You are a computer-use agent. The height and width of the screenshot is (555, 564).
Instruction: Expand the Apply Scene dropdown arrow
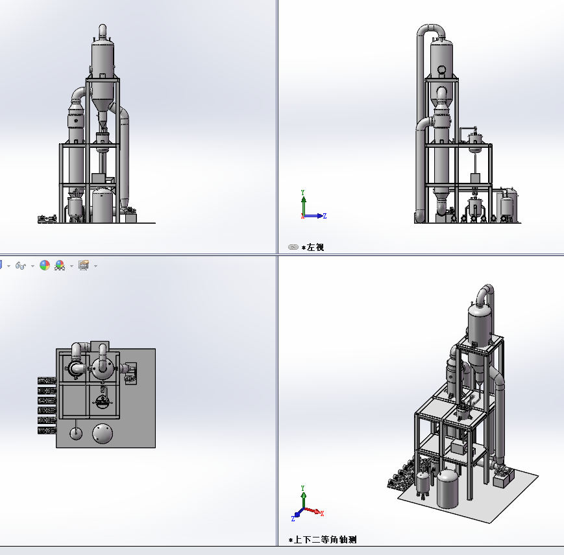point(71,266)
